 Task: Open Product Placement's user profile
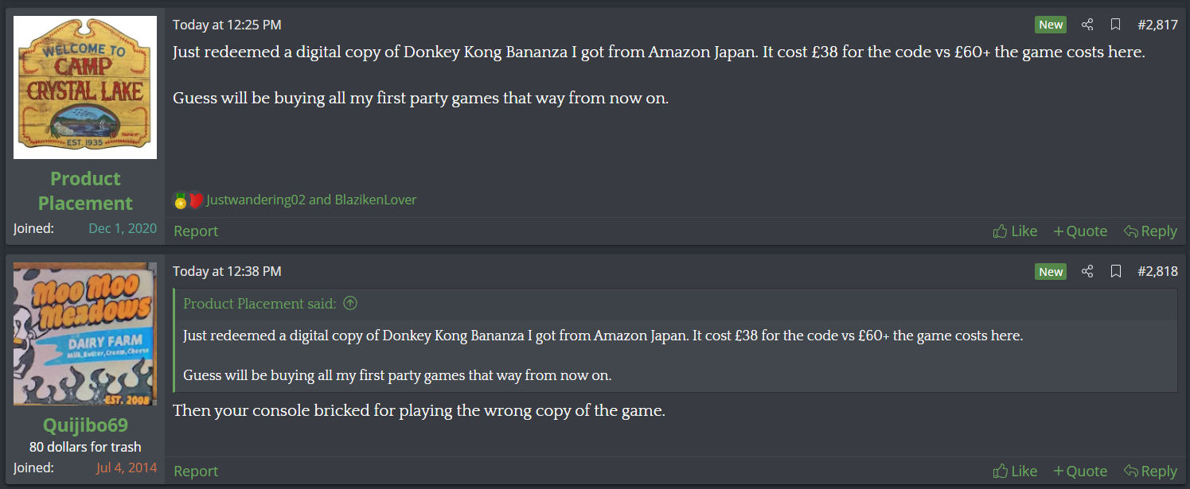click(85, 191)
